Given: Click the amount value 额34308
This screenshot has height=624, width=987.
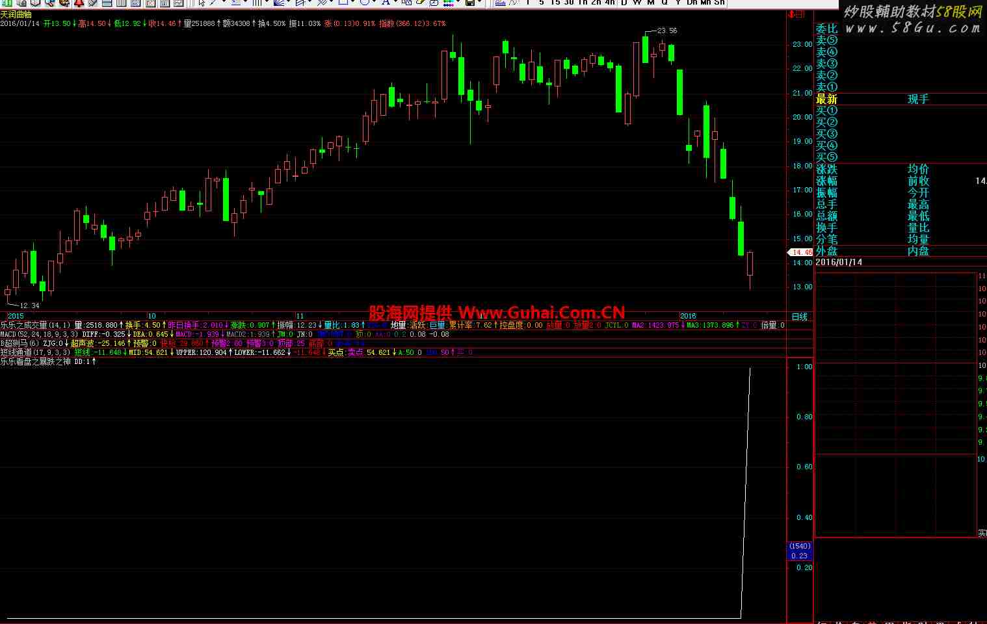Looking at the screenshot, I should (x=236, y=23).
